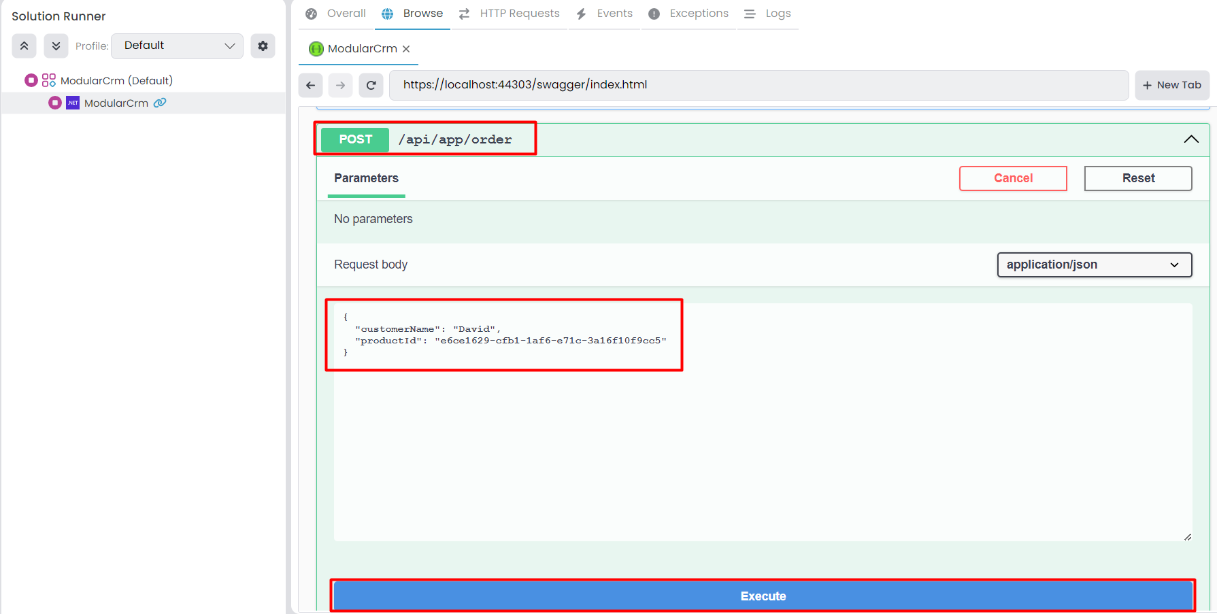Click the URL address field
The width and height of the screenshot is (1217, 614).
tap(758, 85)
